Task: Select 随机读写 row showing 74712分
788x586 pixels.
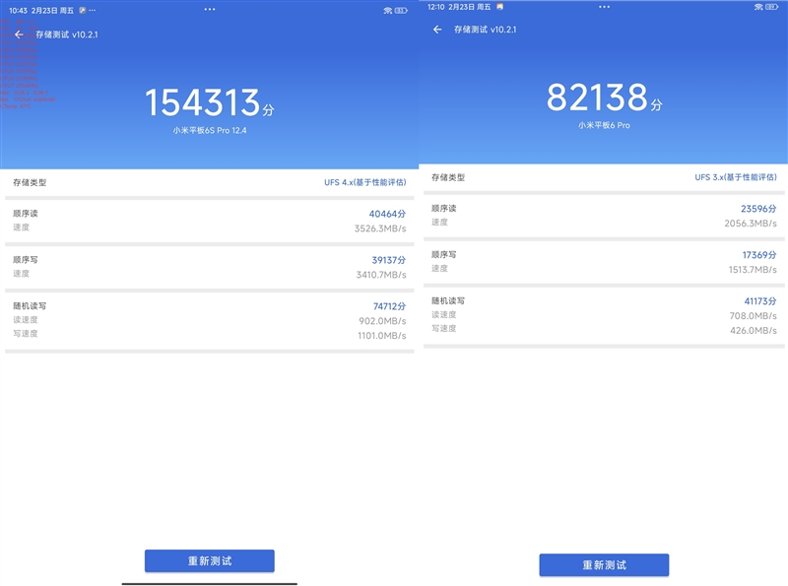Action: [x=209, y=320]
